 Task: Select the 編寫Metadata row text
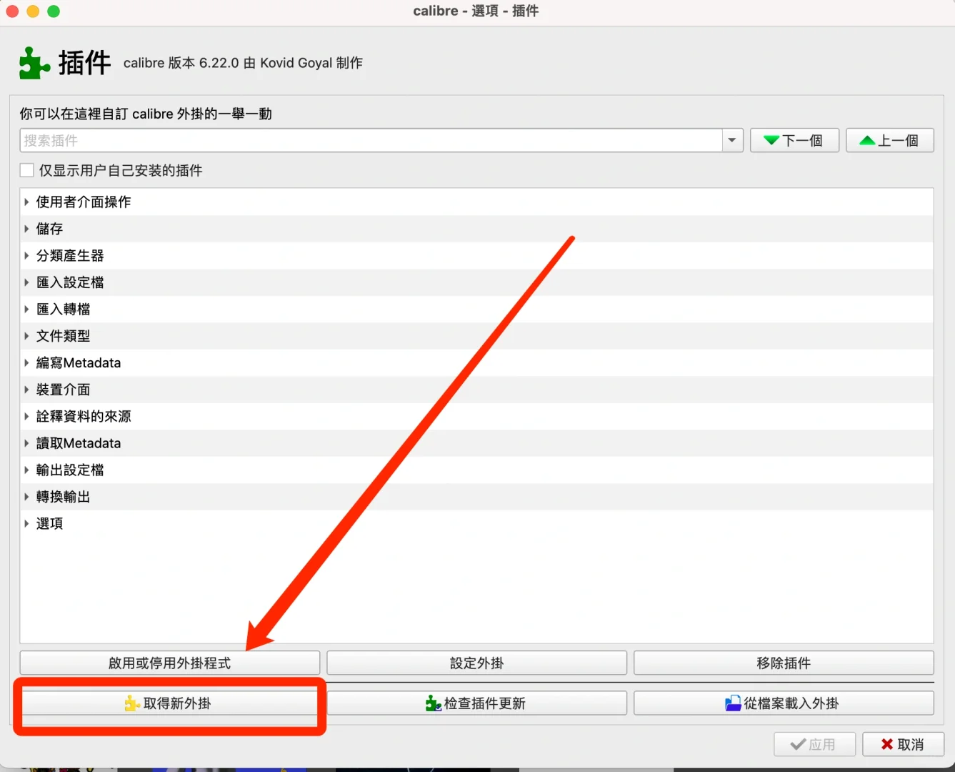79,362
